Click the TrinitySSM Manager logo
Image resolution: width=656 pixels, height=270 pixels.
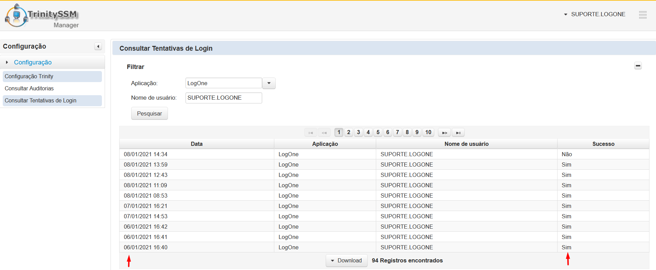click(x=41, y=16)
